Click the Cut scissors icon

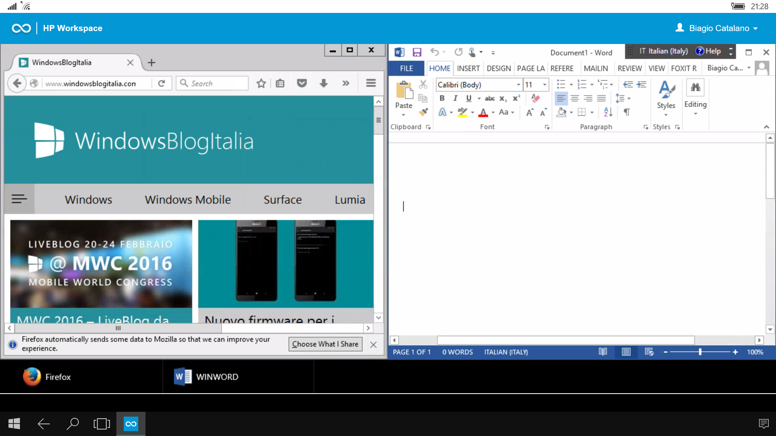pyautogui.click(x=423, y=84)
